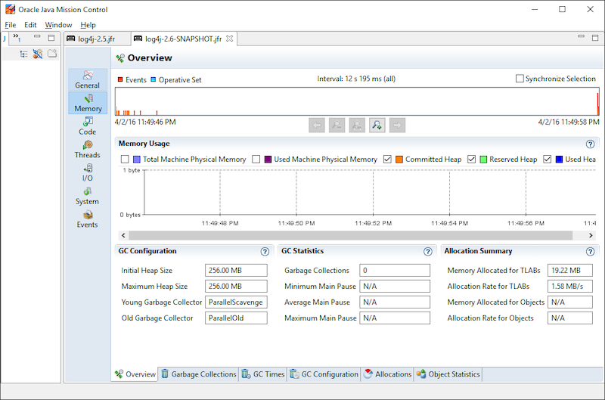The image size is (605, 400).
Task: Uncheck the Committed Heap series
Action: (x=388, y=160)
